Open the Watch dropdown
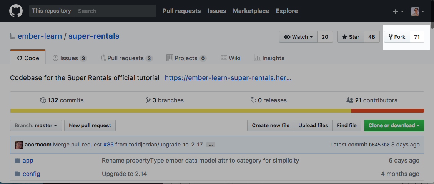The image size is (434, 184). [x=298, y=37]
